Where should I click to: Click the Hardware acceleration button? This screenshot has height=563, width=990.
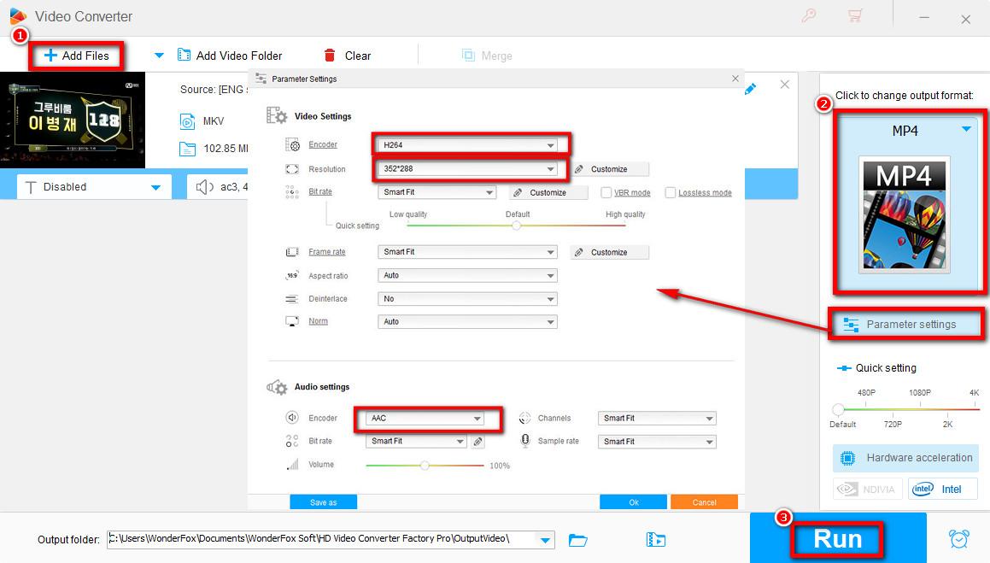(x=906, y=458)
